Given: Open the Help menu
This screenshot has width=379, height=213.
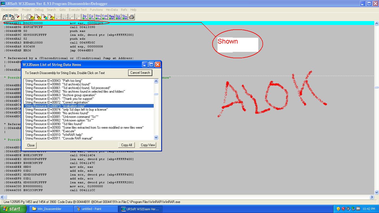Looking at the screenshot, I should point(133,10).
